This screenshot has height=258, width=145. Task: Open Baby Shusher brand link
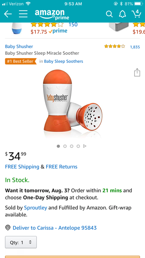coord(19,47)
